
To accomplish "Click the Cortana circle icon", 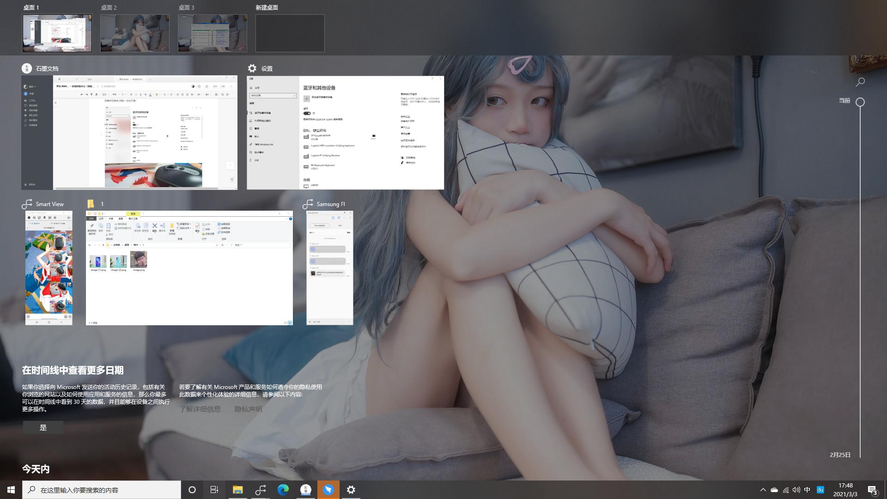I will (x=192, y=490).
